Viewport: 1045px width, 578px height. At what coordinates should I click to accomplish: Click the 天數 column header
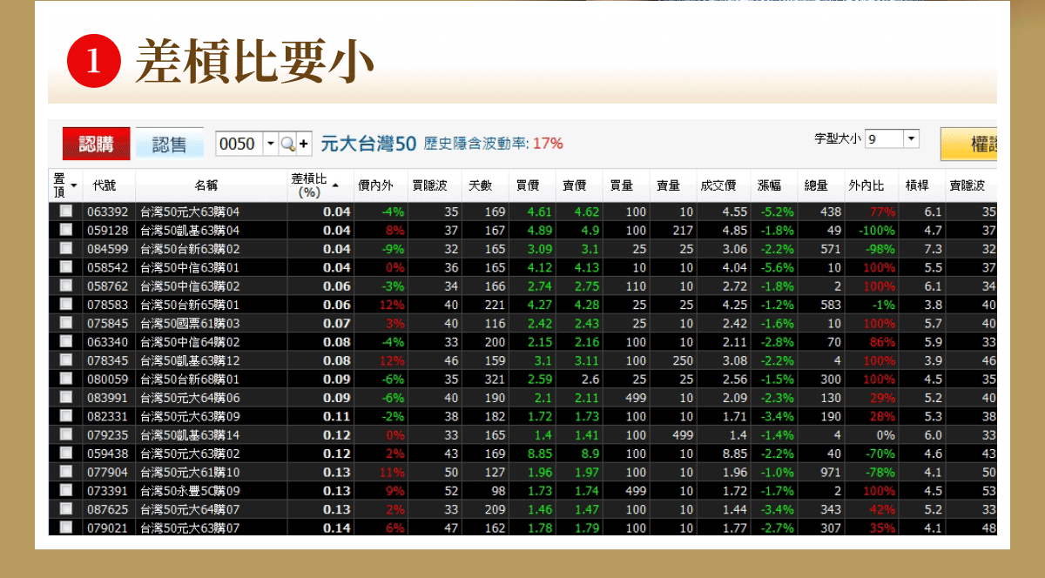point(481,185)
